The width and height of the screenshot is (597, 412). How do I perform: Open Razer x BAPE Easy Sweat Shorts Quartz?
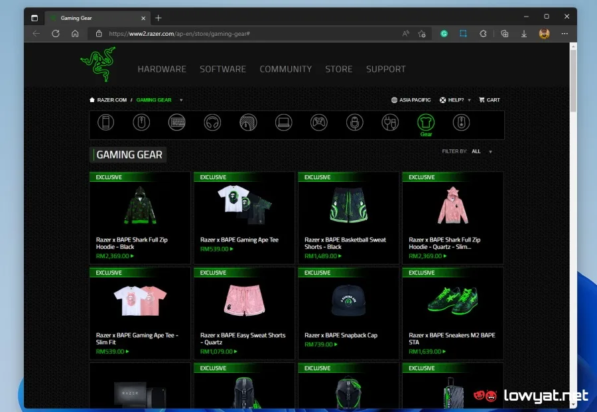click(x=243, y=338)
